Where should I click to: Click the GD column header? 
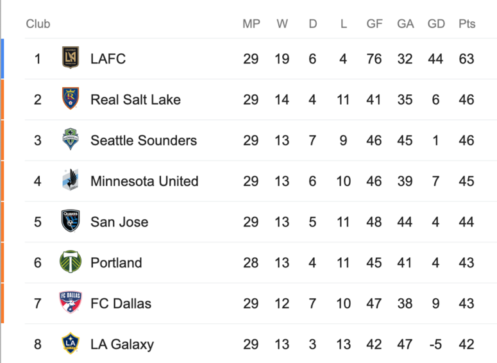tap(436, 24)
